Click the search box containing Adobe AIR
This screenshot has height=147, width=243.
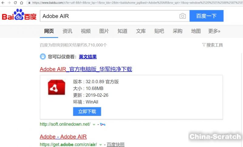click(109, 16)
